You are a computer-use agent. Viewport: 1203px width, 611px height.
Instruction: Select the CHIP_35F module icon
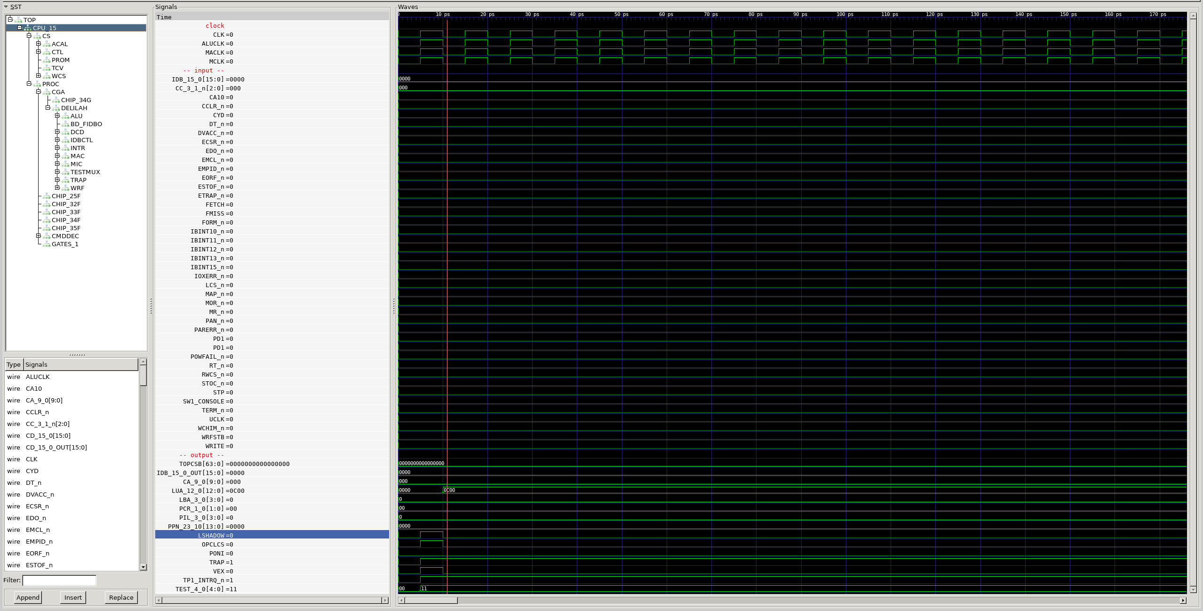(47, 228)
